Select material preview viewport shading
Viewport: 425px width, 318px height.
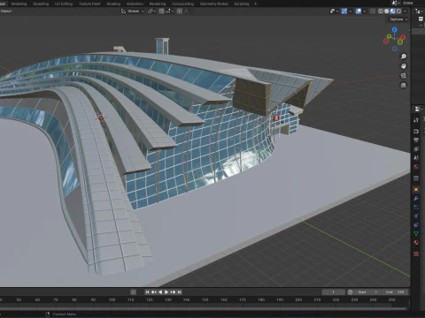[392, 11]
